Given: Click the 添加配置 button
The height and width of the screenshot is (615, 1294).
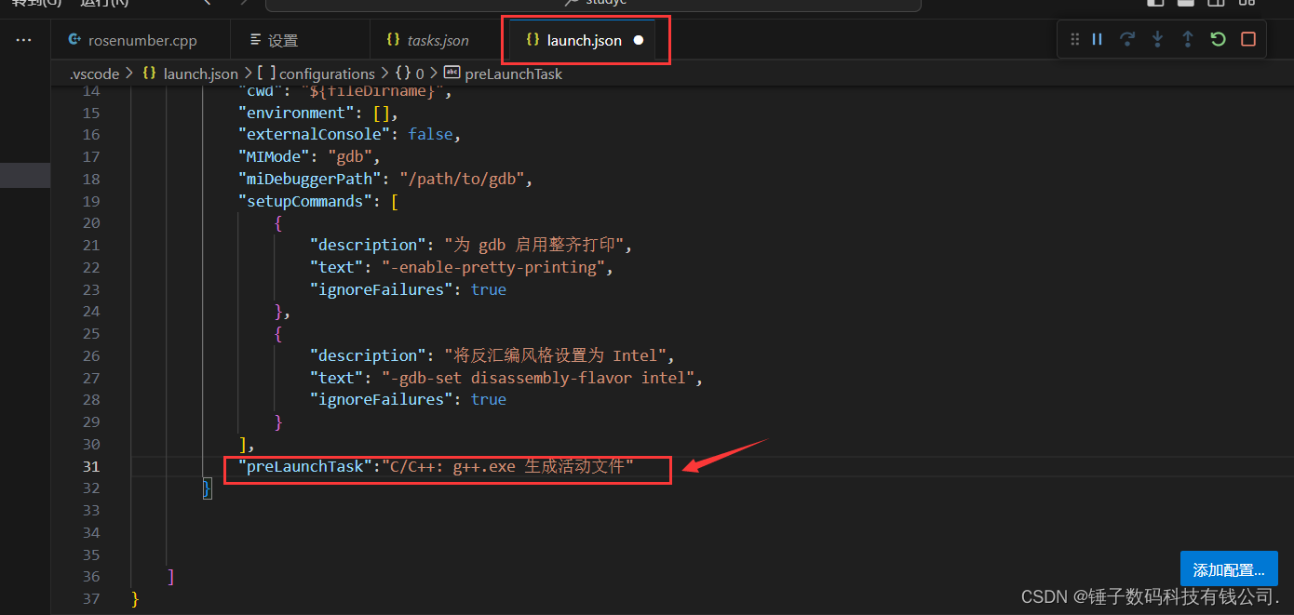Looking at the screenshot, I should point(1229,568).
